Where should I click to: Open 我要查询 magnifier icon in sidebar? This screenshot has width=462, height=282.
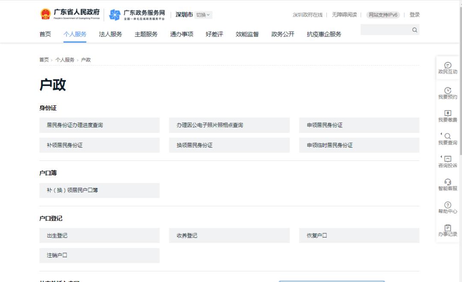point(447,136)
